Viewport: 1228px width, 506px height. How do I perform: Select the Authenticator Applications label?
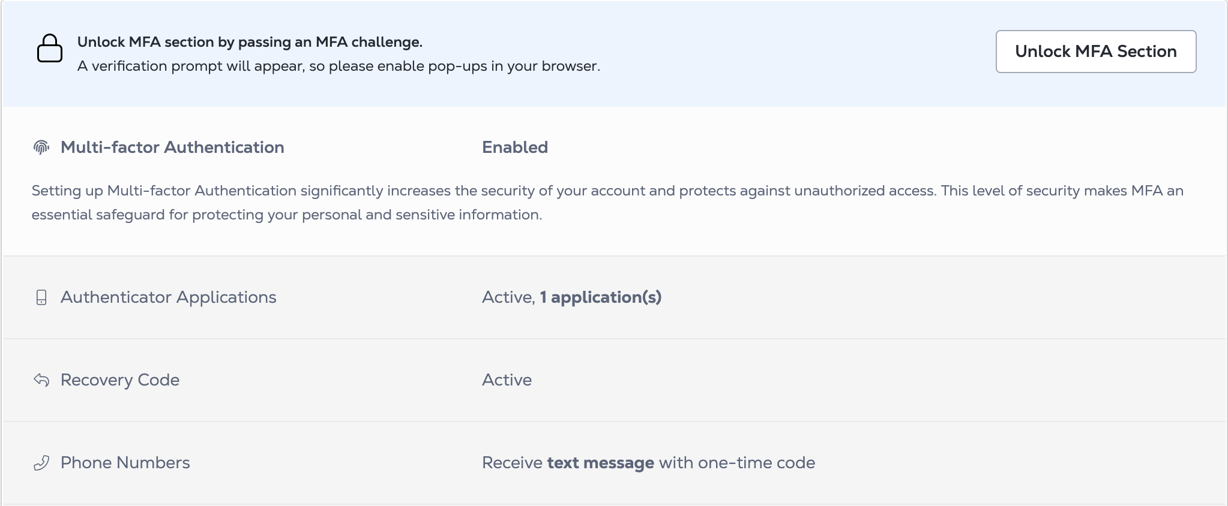(169, 297)
